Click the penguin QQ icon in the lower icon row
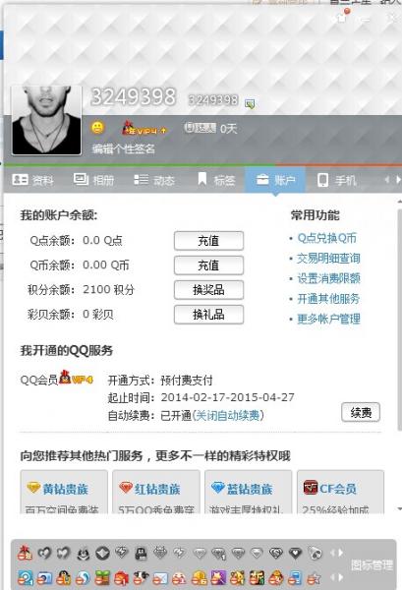 [x=64, y=577]
